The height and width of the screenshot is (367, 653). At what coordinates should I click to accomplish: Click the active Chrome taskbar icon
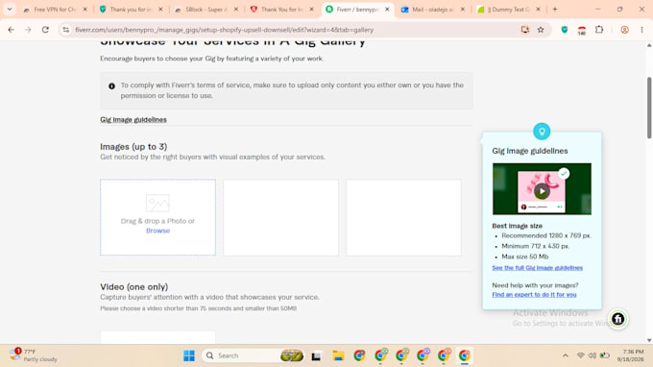coord(465,355)
